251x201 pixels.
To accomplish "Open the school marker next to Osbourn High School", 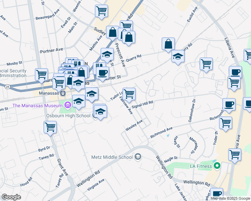I will coord(101,112).
